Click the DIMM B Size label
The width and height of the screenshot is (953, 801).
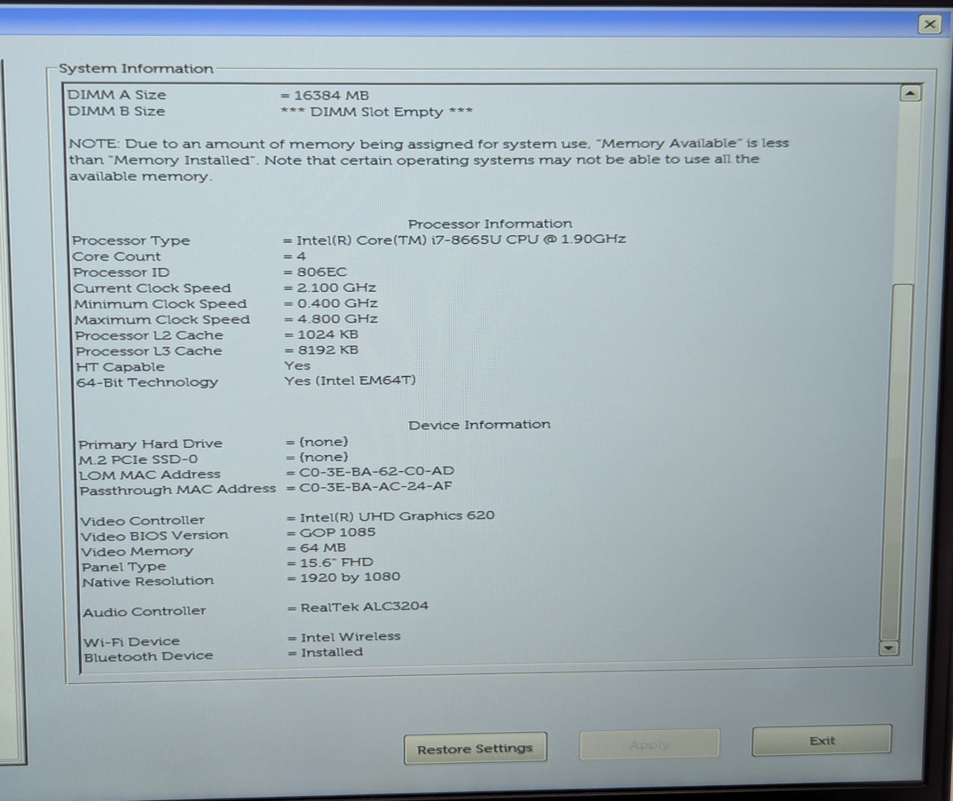[116, 111]
